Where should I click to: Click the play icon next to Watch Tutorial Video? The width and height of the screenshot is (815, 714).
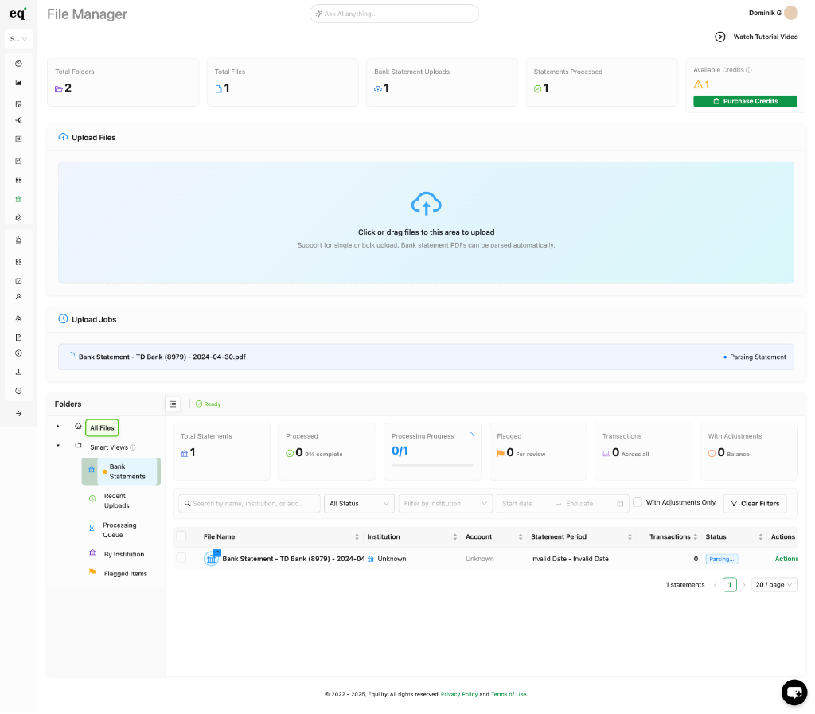tap(719, 37)
